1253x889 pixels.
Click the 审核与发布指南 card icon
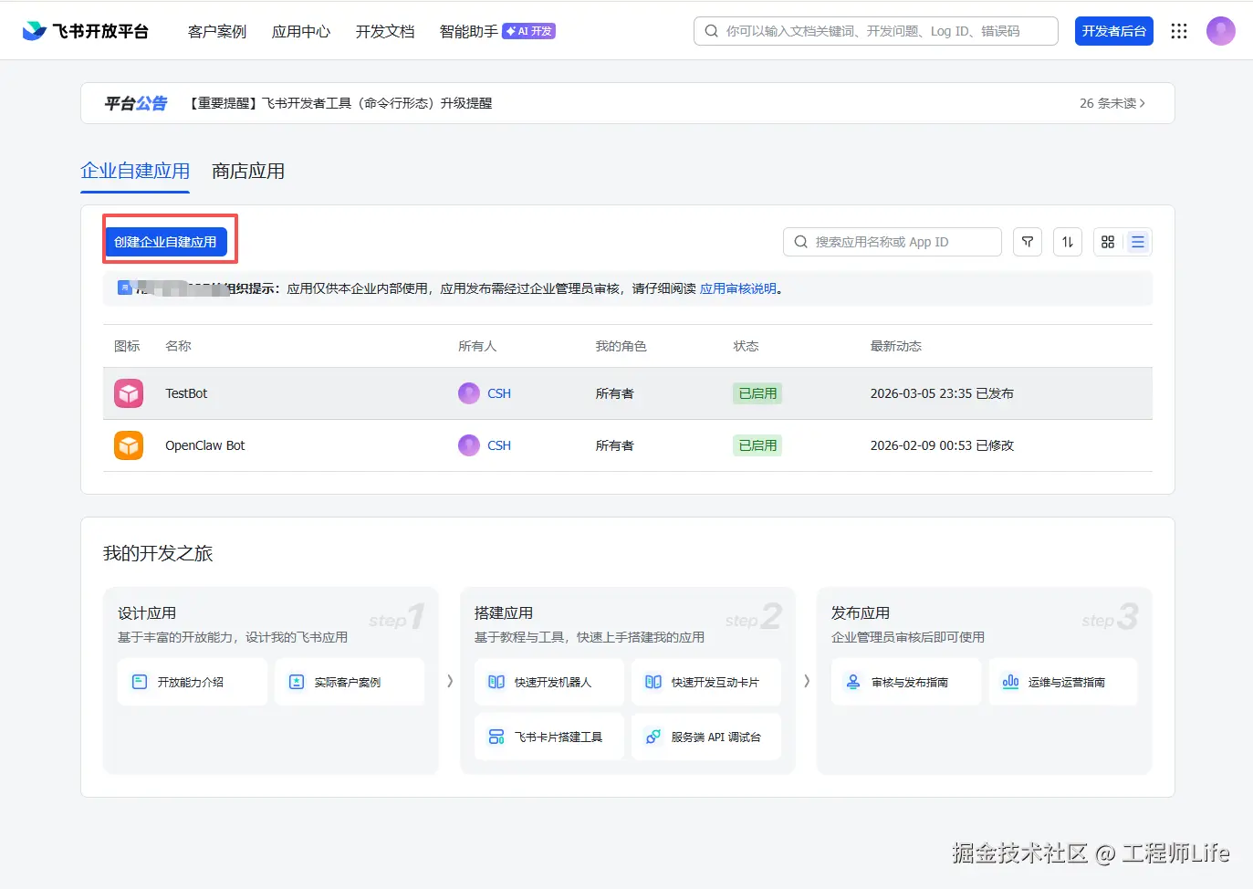tap(853, 682)
